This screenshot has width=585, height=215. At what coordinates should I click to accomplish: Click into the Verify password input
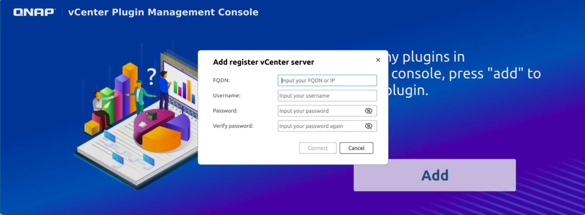click(x=321, y=126)
